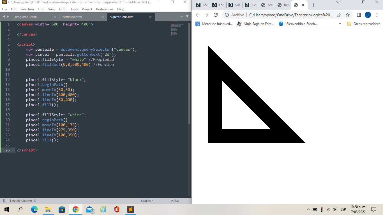This screenshot has width=383, height=215.
Task: Open Windows taskbar search
Action: (20, 209)
